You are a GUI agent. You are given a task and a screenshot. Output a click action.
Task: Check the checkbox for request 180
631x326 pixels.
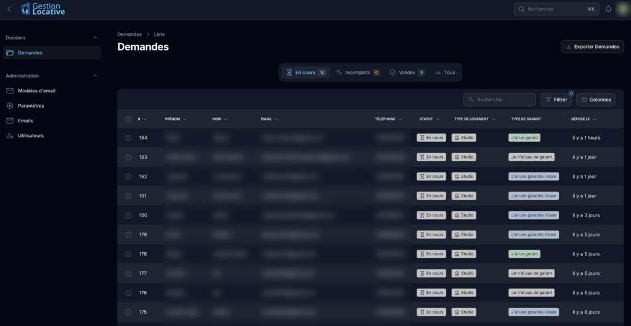click(128, 215)
